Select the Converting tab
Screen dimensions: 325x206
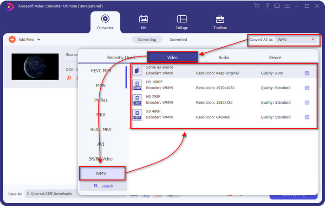(147, 39)
